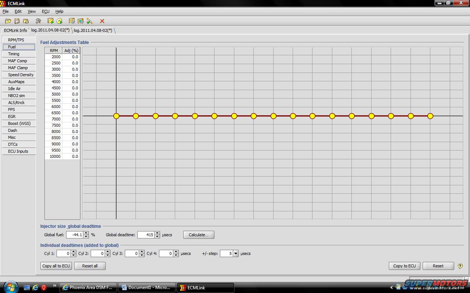Click the floppy disk save icon
Screen dimensions: 470x293
point(17,21)
